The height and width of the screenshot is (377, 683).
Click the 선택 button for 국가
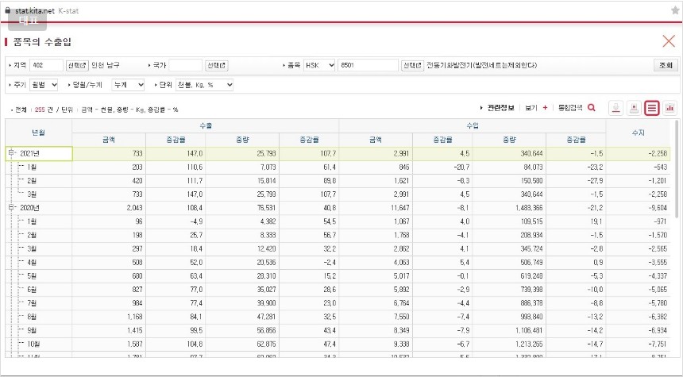click(x=217, y=65)
